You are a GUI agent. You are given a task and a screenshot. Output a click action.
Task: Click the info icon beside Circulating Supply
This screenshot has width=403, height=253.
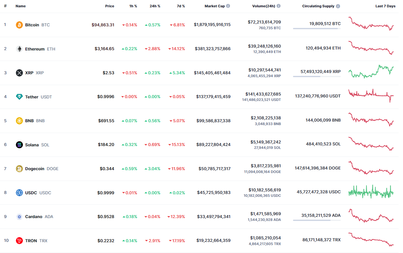tap(338, 6)
